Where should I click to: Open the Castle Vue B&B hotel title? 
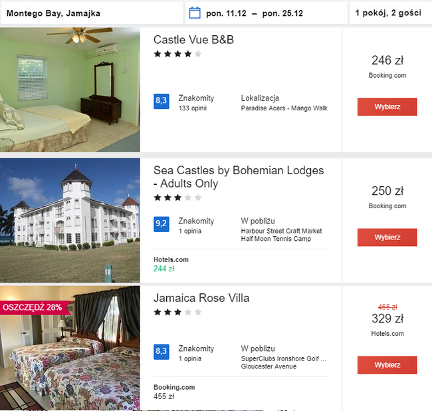193,40
